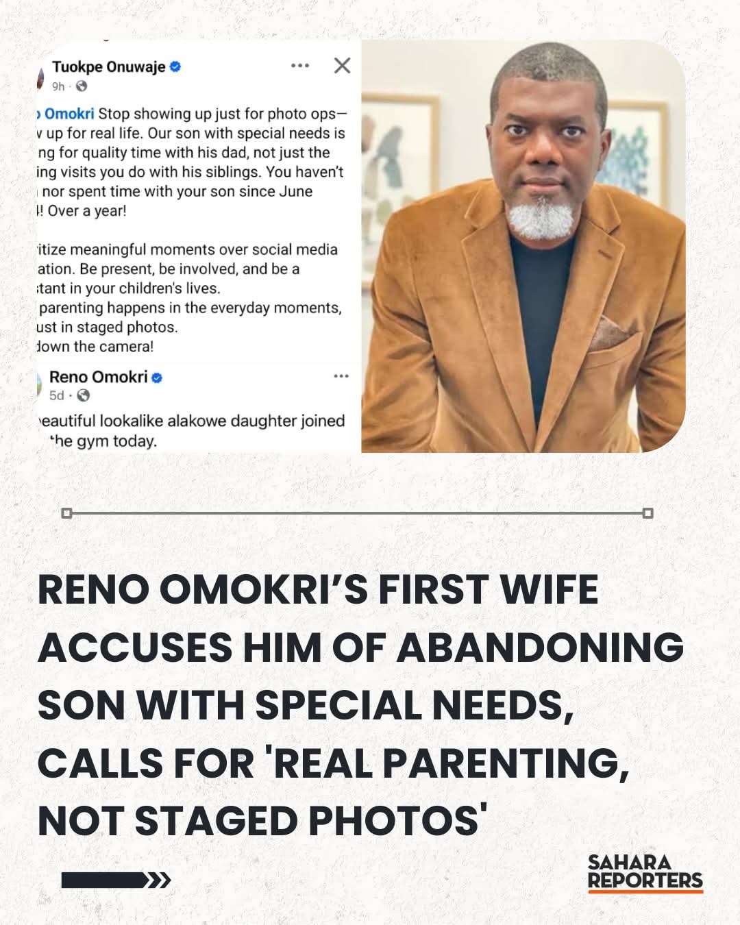Click the left square handle of divider line
The height and width of the screenshot is (925, 740).
pyautogui.click(x=66, y=513)
